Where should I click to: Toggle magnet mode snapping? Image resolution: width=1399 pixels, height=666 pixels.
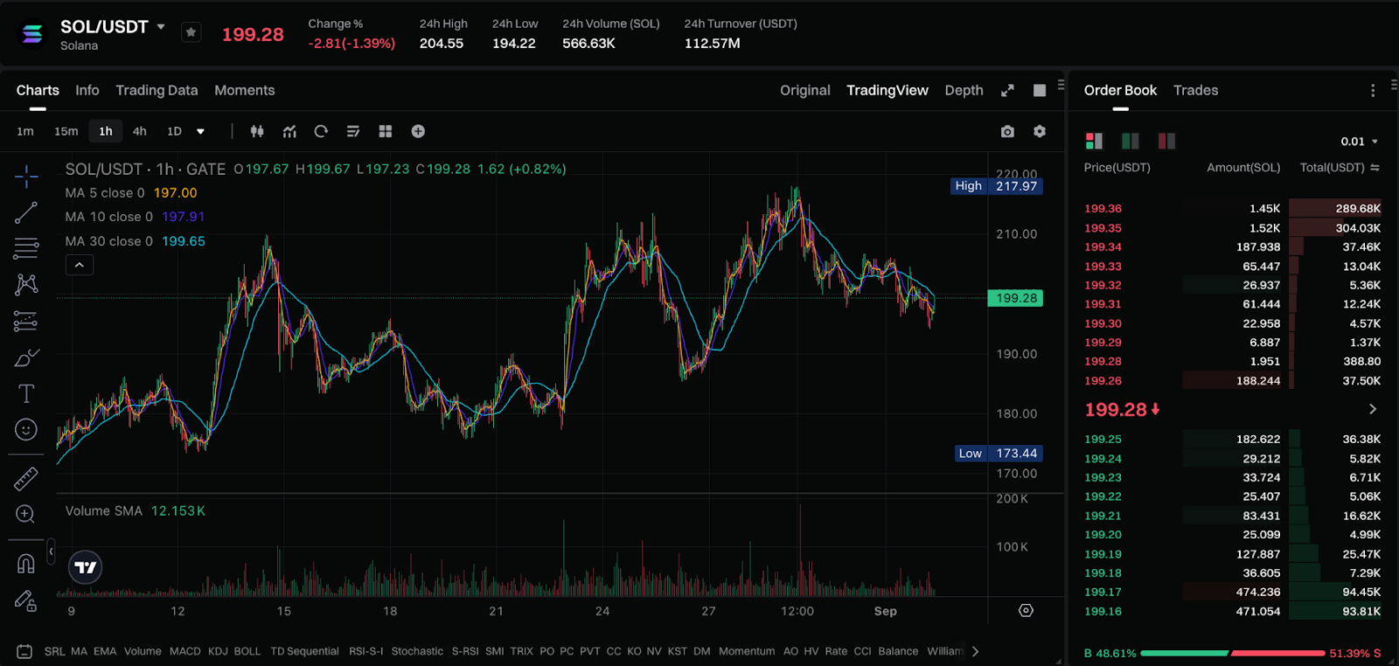coord(26,564)
